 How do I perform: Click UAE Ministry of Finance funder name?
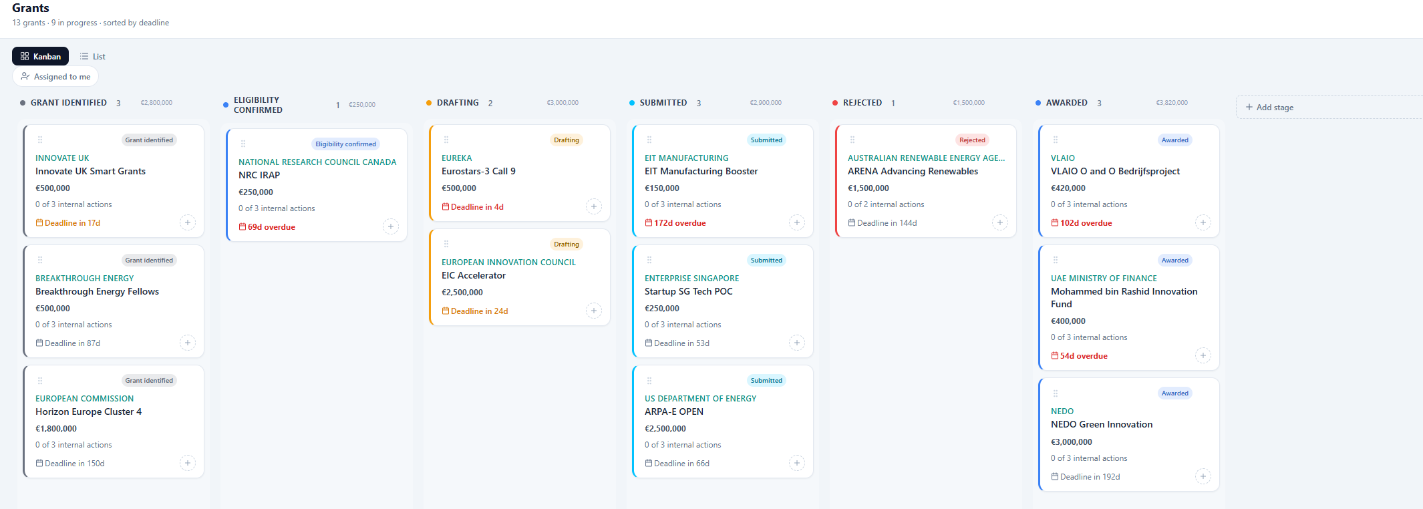(x=1104, y=279)
